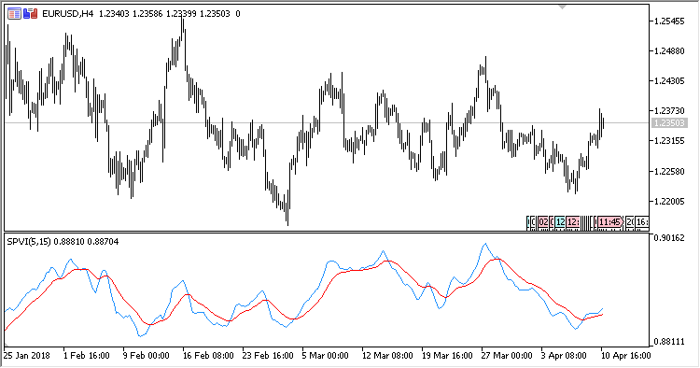Click the 16 Feb 08:00 time label
Viewport: 700px width, 368px height.
click(208, 356)
